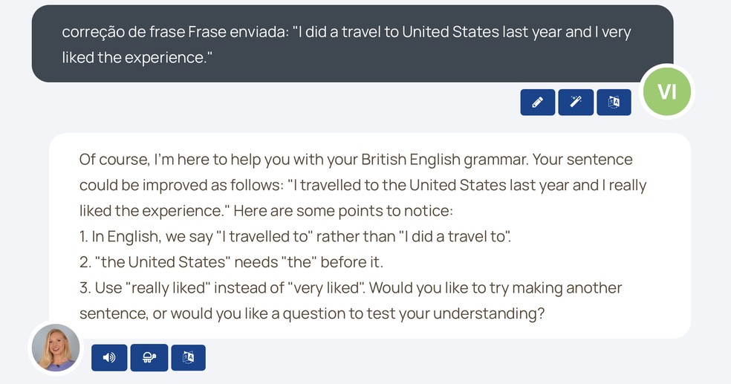Screen dimensions: 731x384
Task: Translate the user's sent message
Action: point(614,102)
